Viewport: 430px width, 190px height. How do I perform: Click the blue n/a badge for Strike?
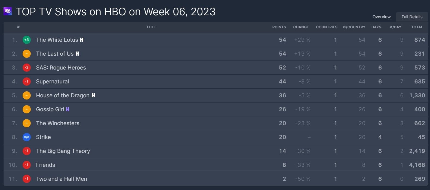26,137
